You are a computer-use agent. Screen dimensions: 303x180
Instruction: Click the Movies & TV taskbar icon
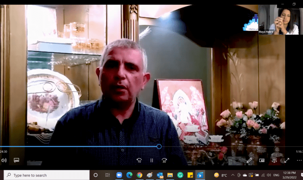[200, 175]
